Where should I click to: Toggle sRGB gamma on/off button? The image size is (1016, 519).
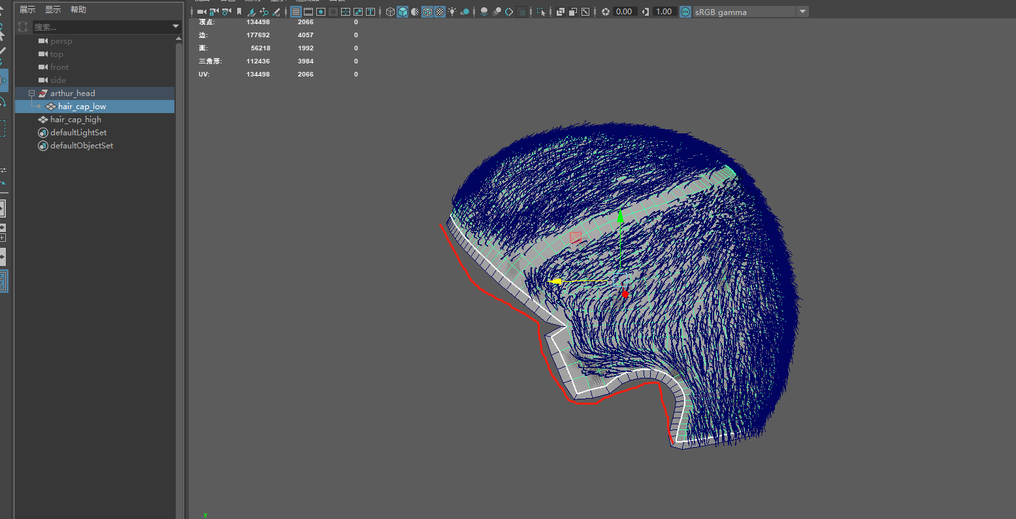click(x=684, y=11)
